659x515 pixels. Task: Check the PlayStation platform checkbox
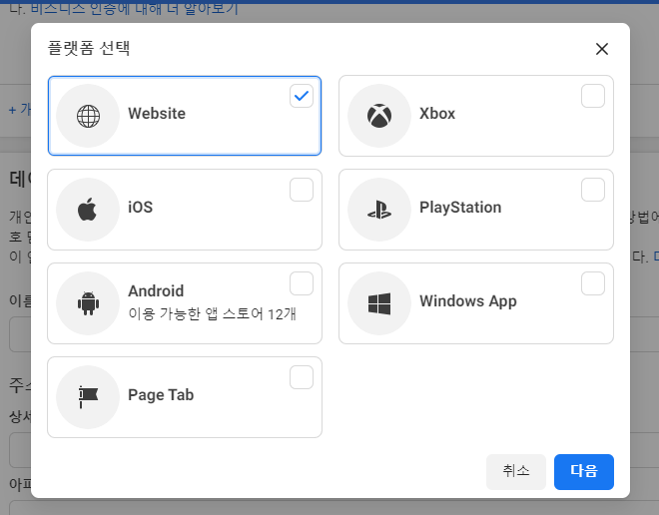(x=593, y=190)
